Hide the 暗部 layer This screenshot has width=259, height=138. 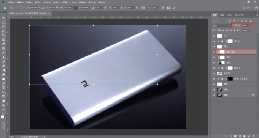click(x=214, y=63)
